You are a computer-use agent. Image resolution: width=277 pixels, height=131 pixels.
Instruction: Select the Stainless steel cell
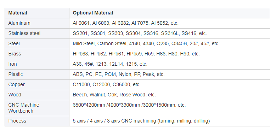37,34
